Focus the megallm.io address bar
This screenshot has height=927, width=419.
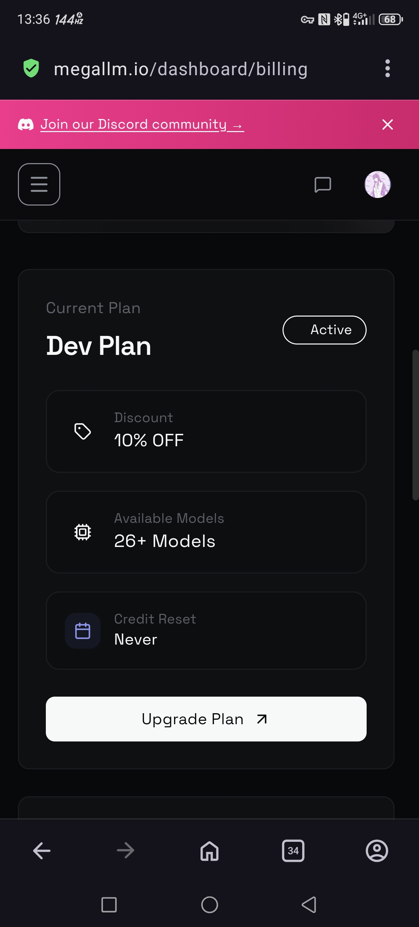[181, 69]
